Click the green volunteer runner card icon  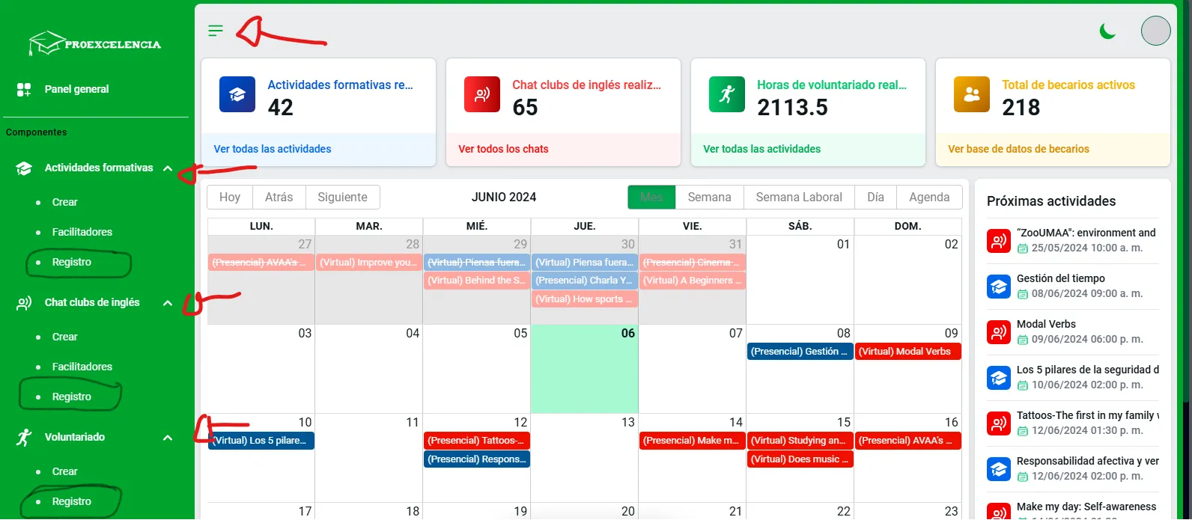point(727,94)
